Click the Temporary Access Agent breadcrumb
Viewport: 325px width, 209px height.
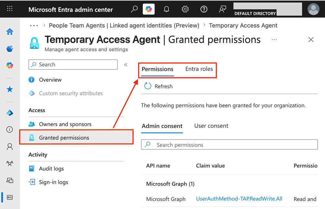tap(243, 25)
